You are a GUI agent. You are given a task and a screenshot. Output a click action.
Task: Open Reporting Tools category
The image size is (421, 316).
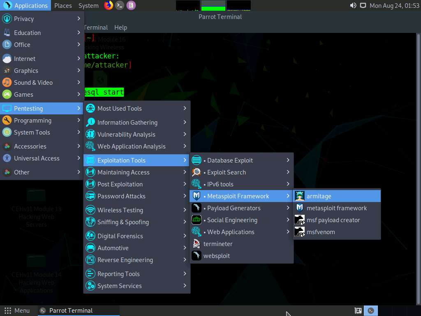[137, 274]
